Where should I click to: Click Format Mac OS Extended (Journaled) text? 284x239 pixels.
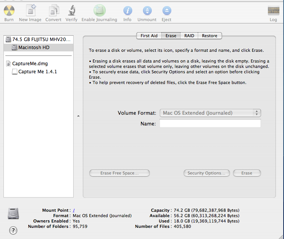pos(102,216)
